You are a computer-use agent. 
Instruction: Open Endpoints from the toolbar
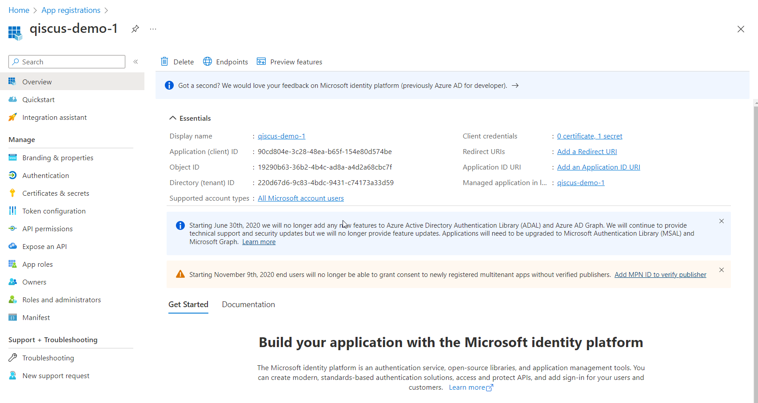(226, 62)
